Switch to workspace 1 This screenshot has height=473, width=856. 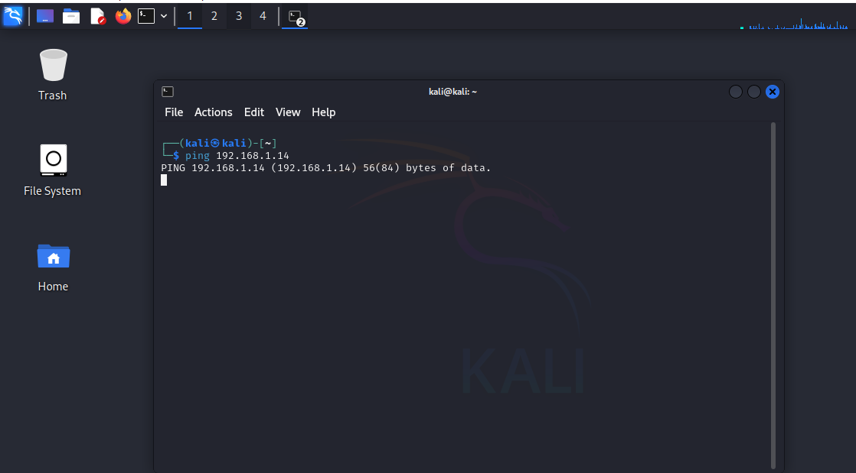pyautogui.click(x=190, y=16)
